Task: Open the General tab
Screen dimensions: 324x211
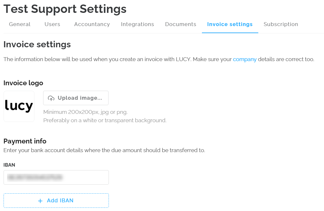Action: [20, 24]
